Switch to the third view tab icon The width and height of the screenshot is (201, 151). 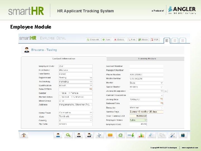pyautogui.click(x=183, y=41)
